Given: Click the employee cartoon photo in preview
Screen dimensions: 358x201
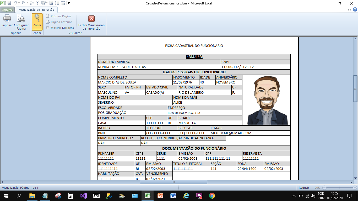Looking at the screenshot, I should pyautogui.click(x=267, y=100).
